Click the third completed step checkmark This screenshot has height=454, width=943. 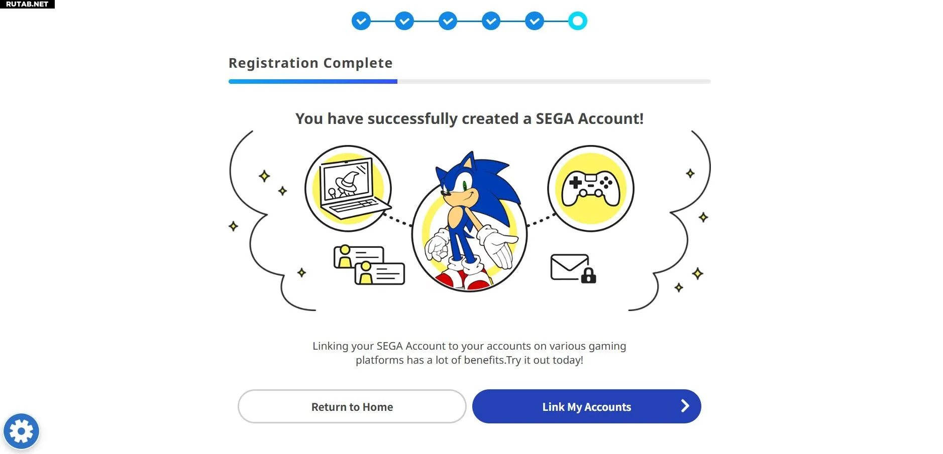click(x=448, y=21)
